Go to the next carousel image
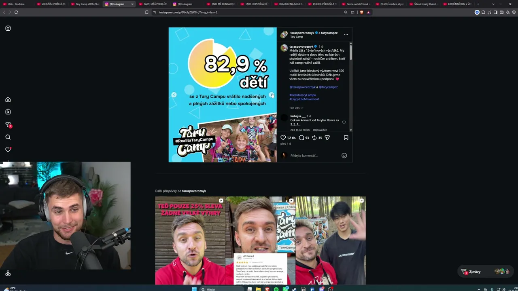 tap(272, 95)
